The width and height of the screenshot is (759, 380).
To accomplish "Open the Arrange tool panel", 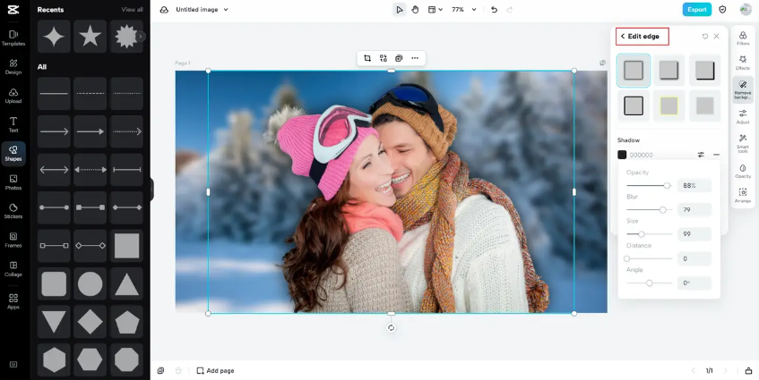I will 743,196.
